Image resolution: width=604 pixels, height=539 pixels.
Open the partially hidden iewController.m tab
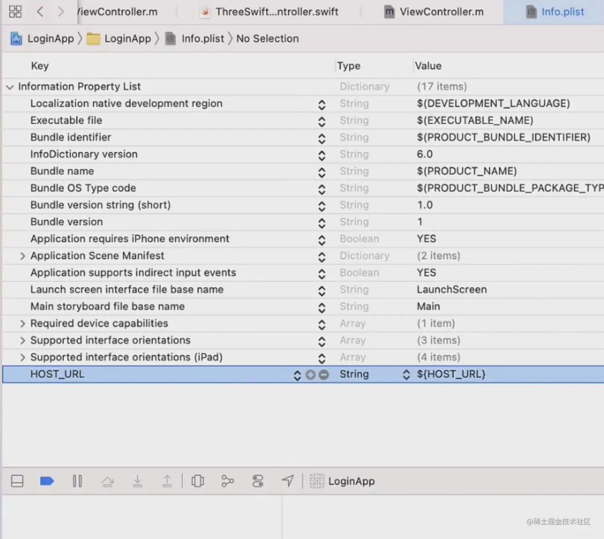point(117,12)
